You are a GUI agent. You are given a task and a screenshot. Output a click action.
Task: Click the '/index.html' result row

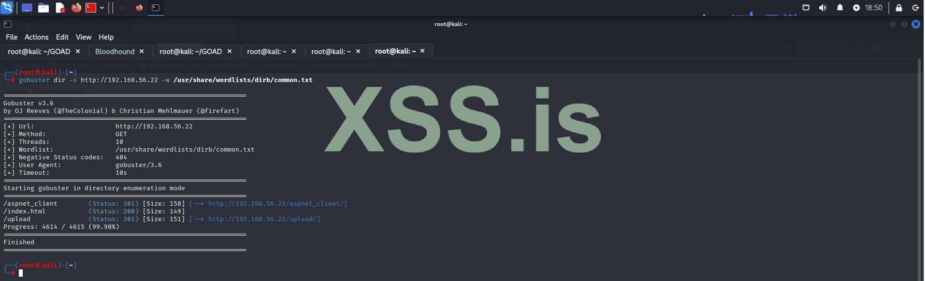tap(94, 211)
